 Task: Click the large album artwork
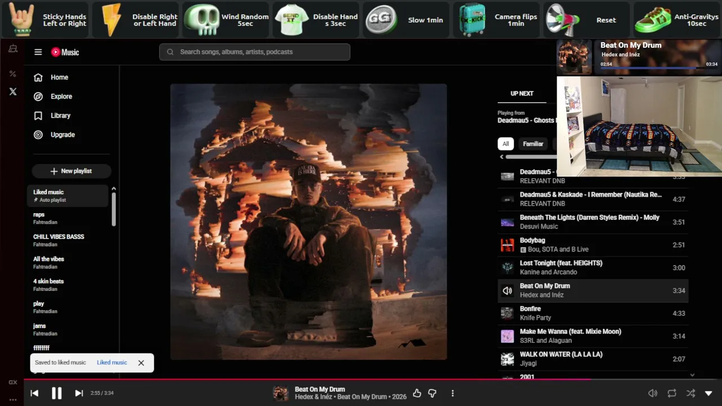click(x=309, y=222)
